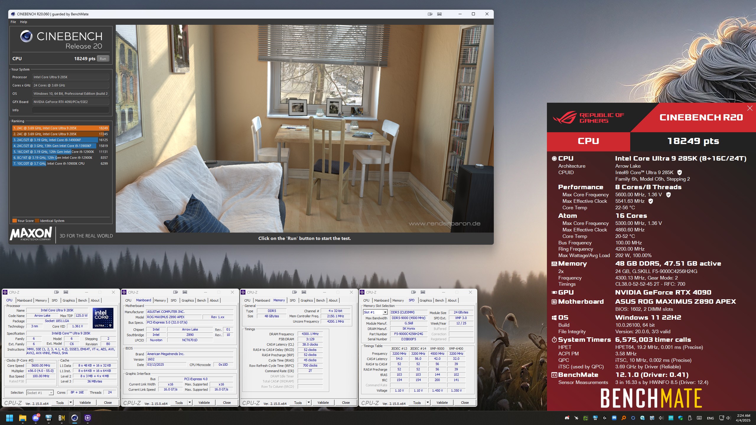Viewport: 756px width, 425px height.
Task: Click the Cinebench sphere logo
Action: click(26, 36)
